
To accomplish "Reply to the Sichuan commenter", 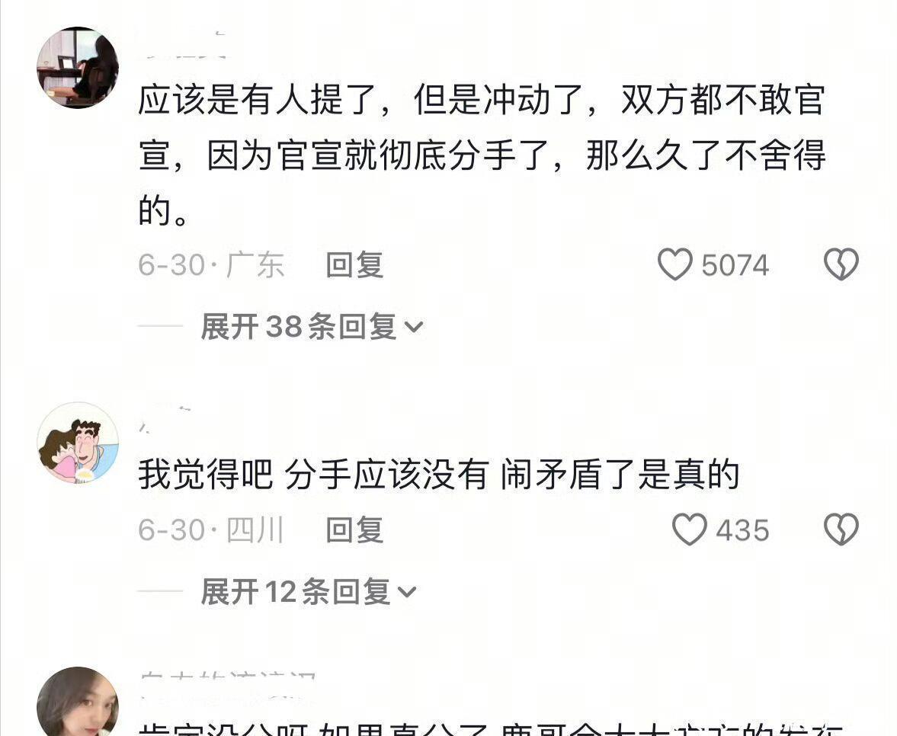I will point(354,530).
